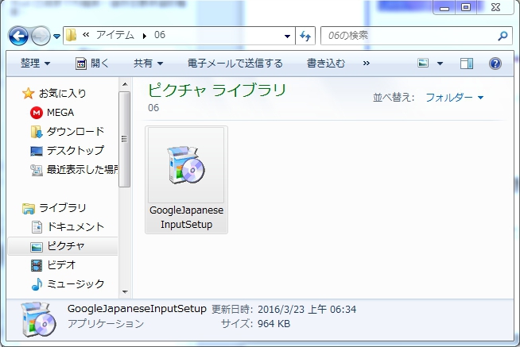Screen dimensions: 520x347
Task: Click the ピクチャ ライブラリ heading
Action: pyautogui.click(x=216, y=90)
